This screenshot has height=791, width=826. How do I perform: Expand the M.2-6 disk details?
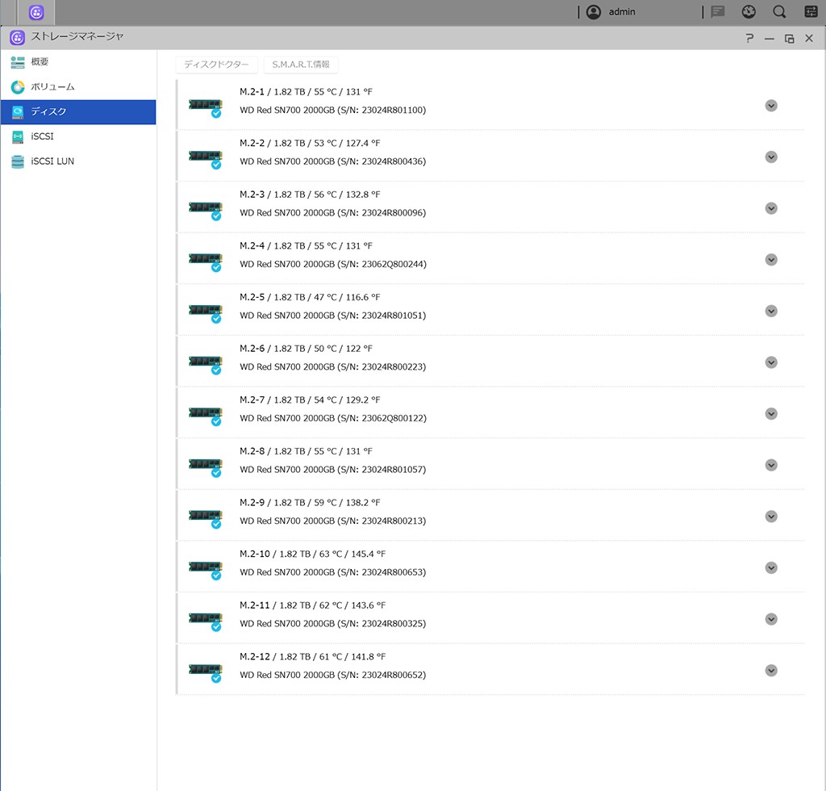point(771,362)
